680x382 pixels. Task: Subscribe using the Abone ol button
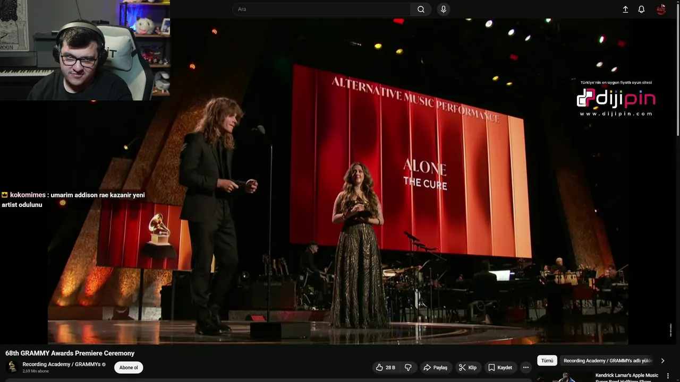(x=129, y=367)
